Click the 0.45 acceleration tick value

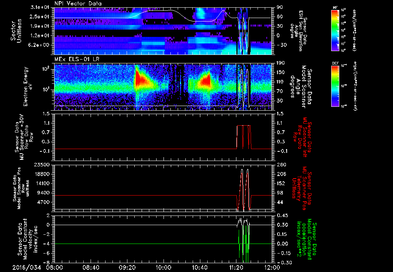pos(282,215)
